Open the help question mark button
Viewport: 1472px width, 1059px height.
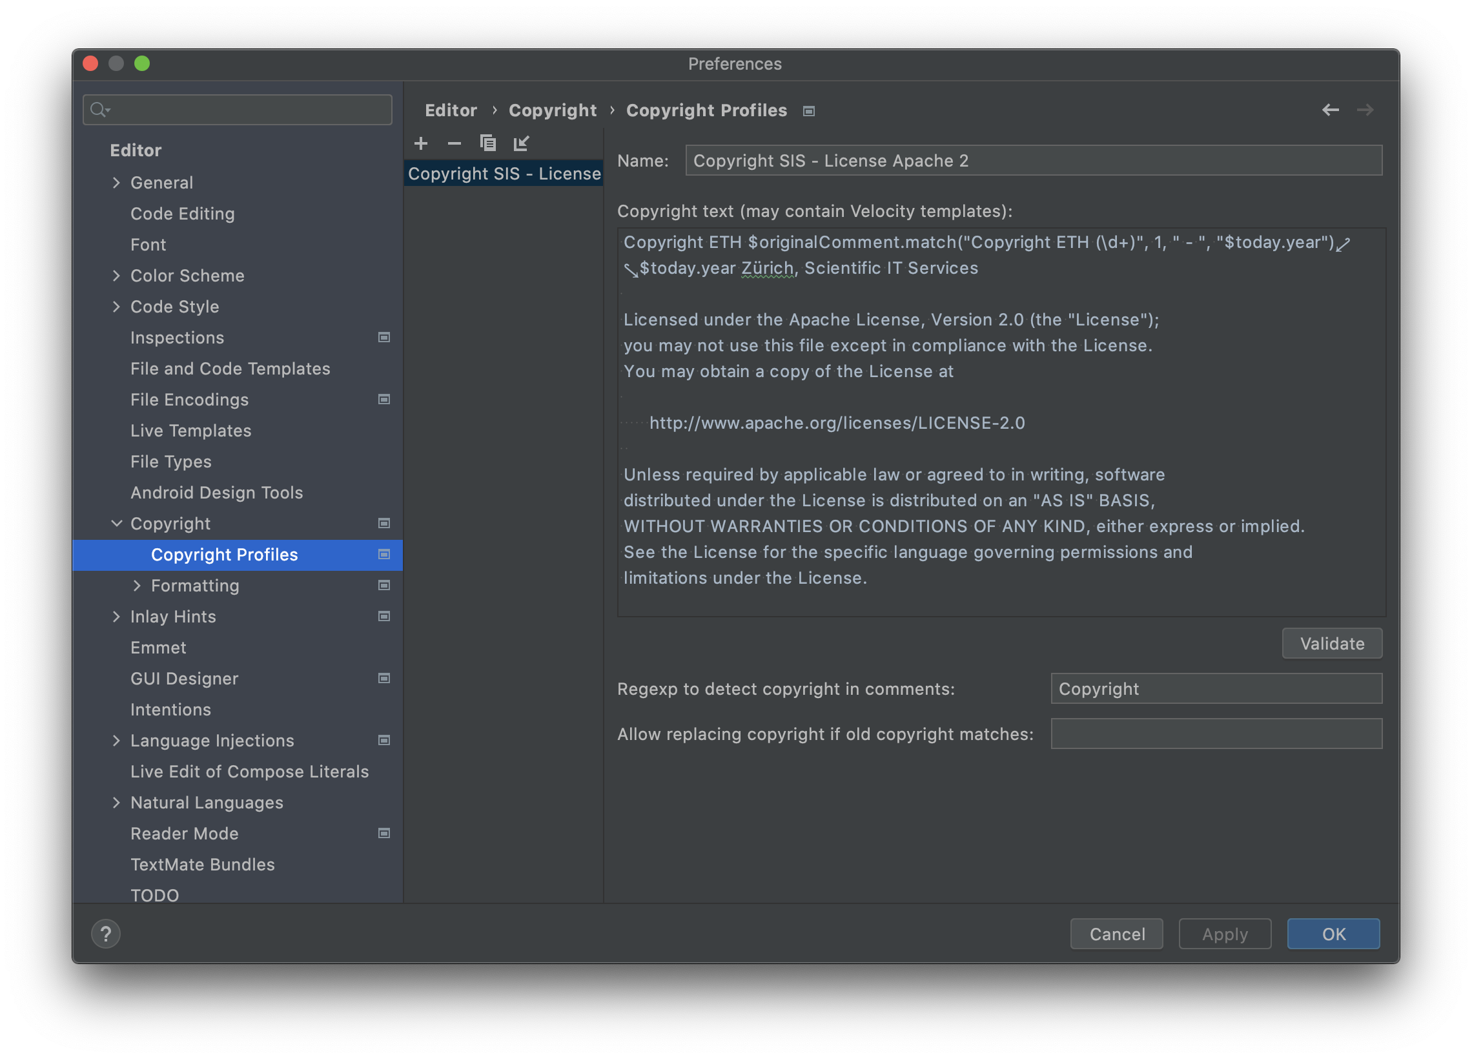coord(106,934)
